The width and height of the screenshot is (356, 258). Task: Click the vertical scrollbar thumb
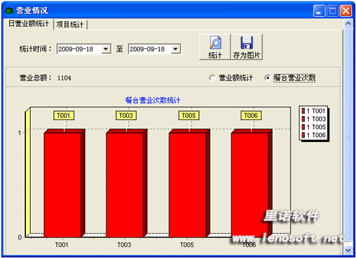[x=348, y=135]
